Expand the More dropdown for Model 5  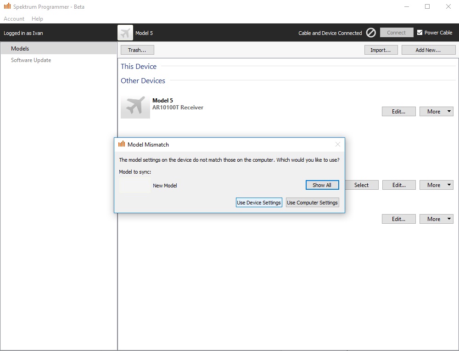click(x=436, y=112)
